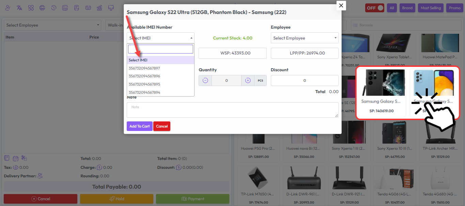Screen dimensions: 465x206
Task: Click the monitor display icon in toolbar
Action: pos(111,8)
